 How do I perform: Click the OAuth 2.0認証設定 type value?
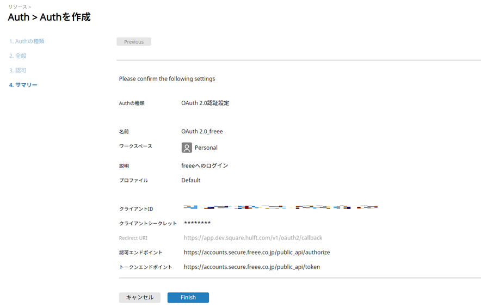(205, 103)
